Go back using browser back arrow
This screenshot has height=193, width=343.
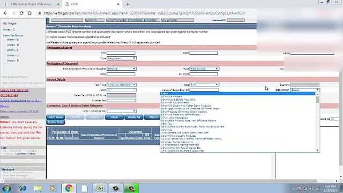coord(5,13)
